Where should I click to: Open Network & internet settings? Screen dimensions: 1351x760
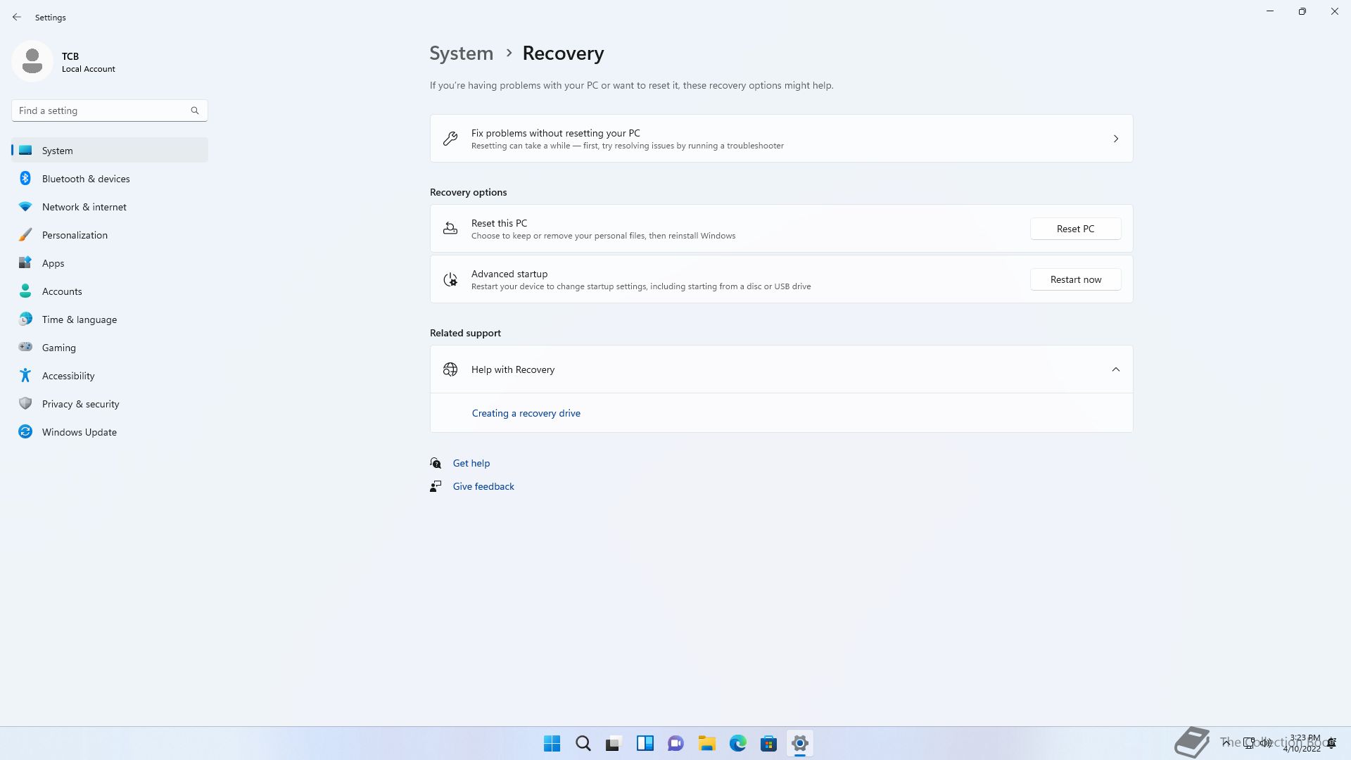click(x=110, y=207)
